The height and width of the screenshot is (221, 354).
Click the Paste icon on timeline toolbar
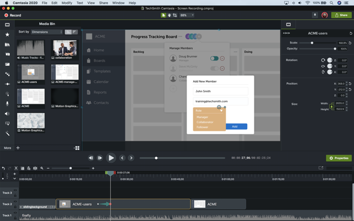point(29,168)
